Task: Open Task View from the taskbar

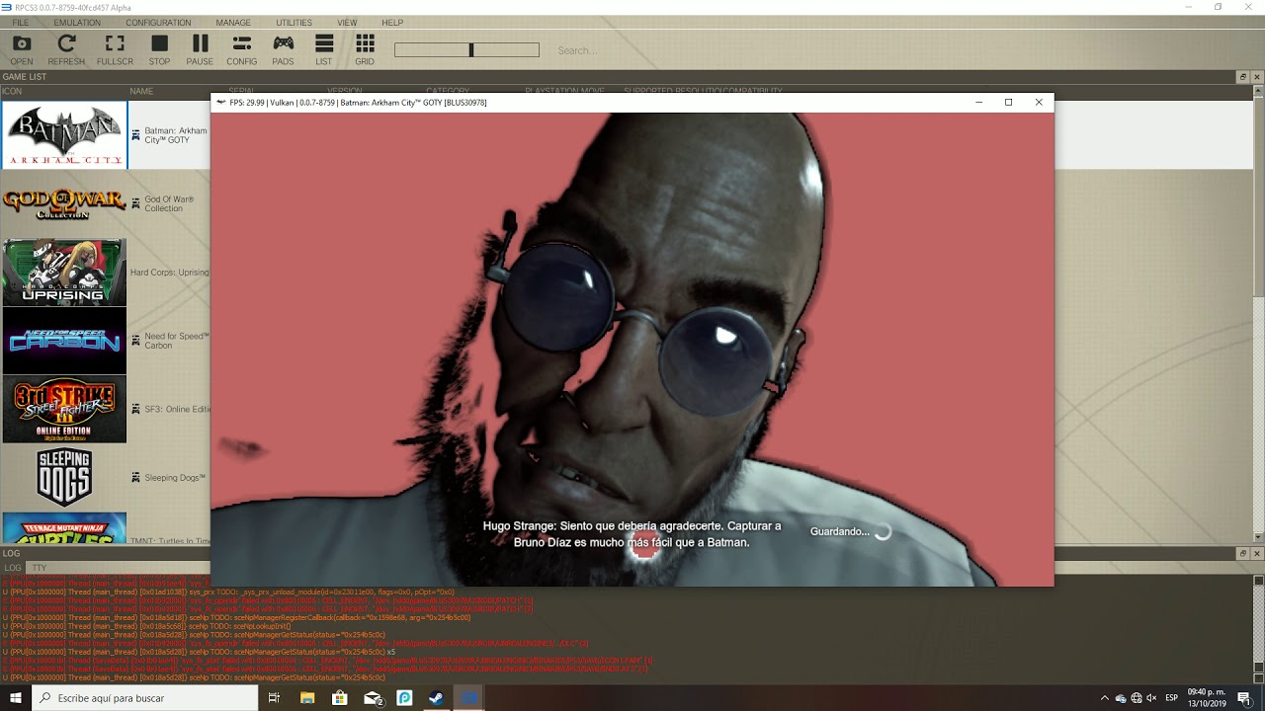Action: (275, 698)
